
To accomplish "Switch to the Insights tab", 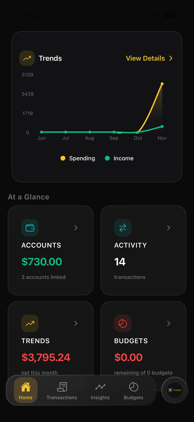I will (100, 391).
